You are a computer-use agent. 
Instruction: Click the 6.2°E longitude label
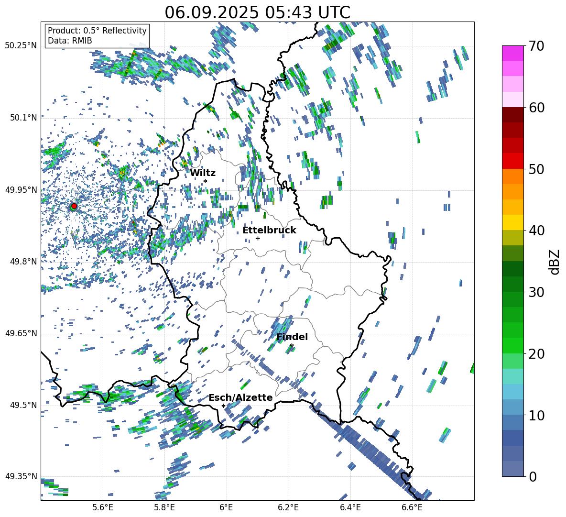coord(288,507)
